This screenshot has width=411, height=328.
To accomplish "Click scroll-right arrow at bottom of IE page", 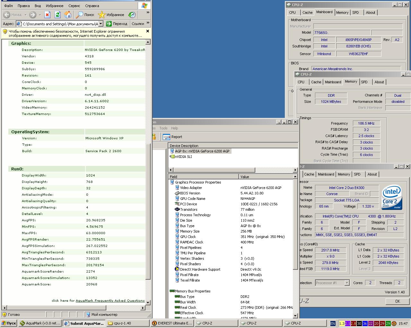I will [x=143, y=308].
